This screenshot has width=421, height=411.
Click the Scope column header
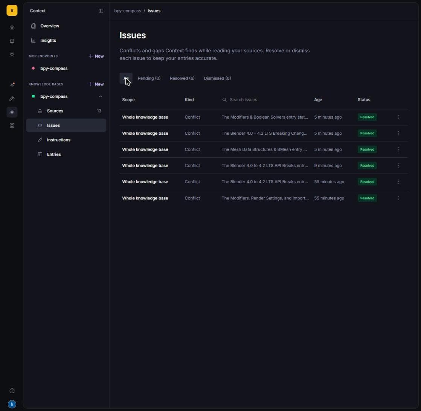coord(128,100)
